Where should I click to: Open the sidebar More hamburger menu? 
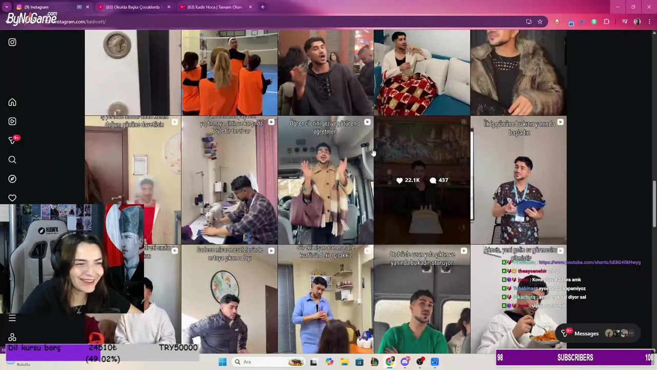click(x=12, y=318)
